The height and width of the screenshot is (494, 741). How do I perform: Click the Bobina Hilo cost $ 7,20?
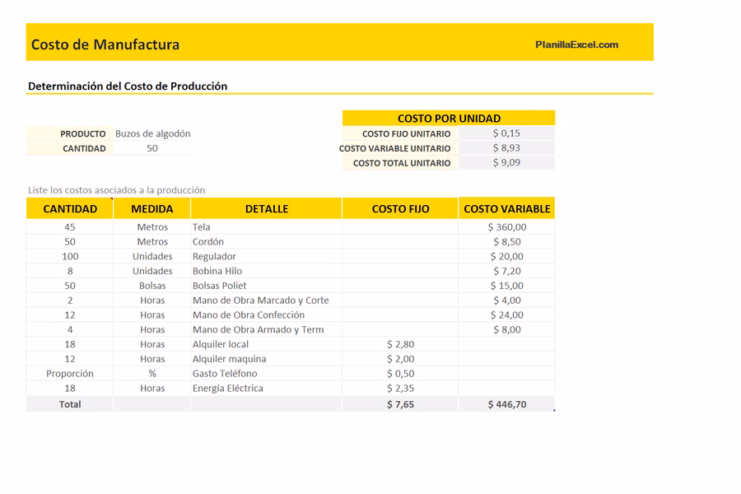click(x=506, y=271)
